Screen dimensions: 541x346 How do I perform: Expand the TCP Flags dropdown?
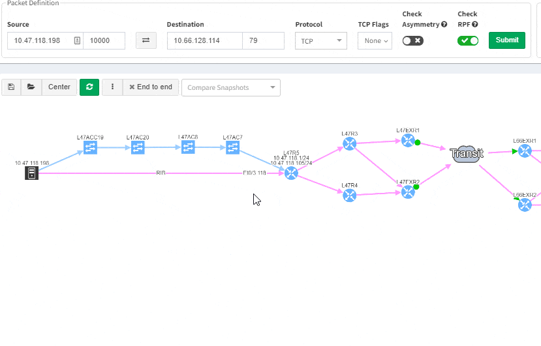click(x=375, y=40)
